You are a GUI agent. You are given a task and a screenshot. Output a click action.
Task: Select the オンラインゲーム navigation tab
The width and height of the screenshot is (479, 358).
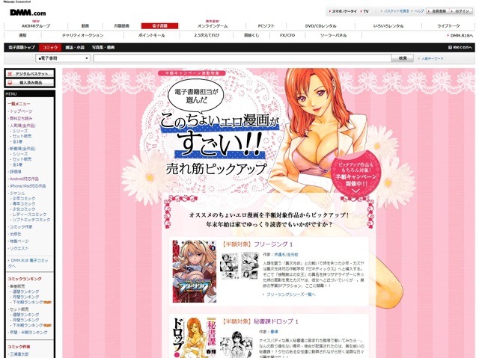tap(213, 26)
